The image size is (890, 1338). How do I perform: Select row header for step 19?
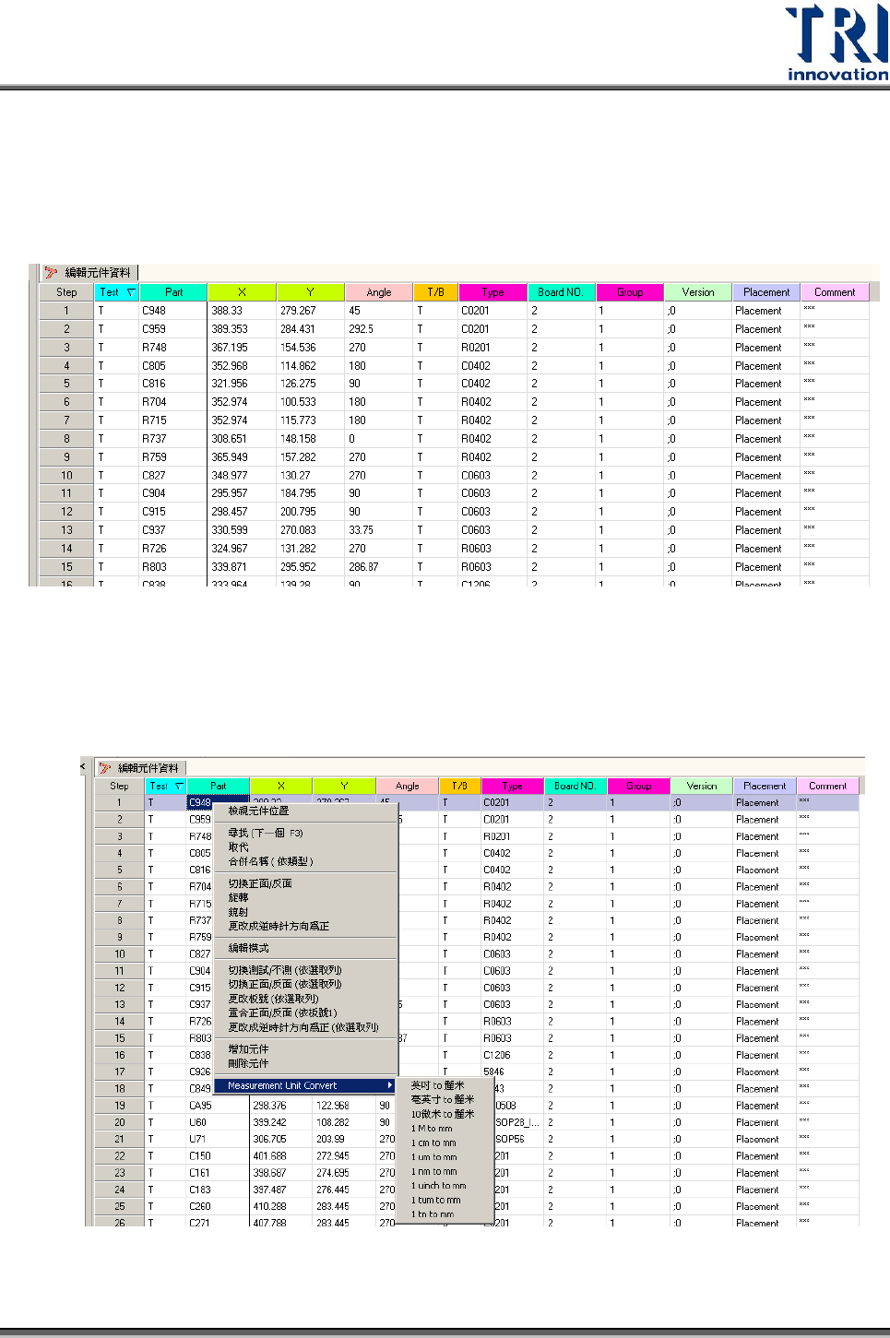(x=120, y=1106)
